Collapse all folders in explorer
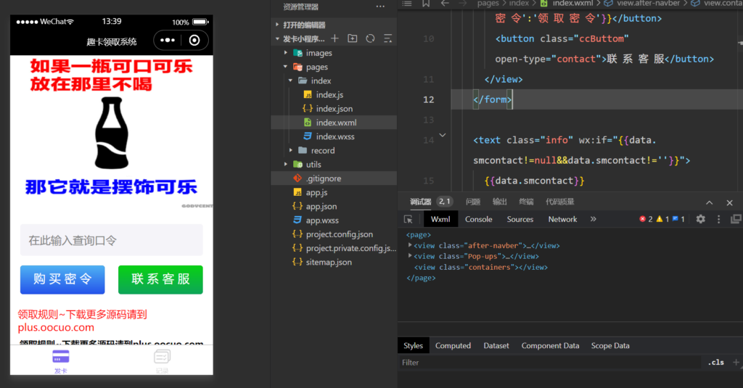Viewport: 743px width, 388px height. (388, 38)
